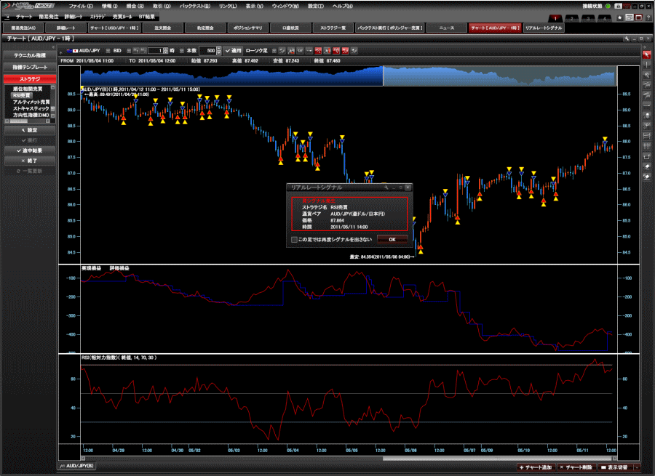Click the テクニカル指標 button
The width and height of the screenshot is (655, 476).
pos(29,55)
